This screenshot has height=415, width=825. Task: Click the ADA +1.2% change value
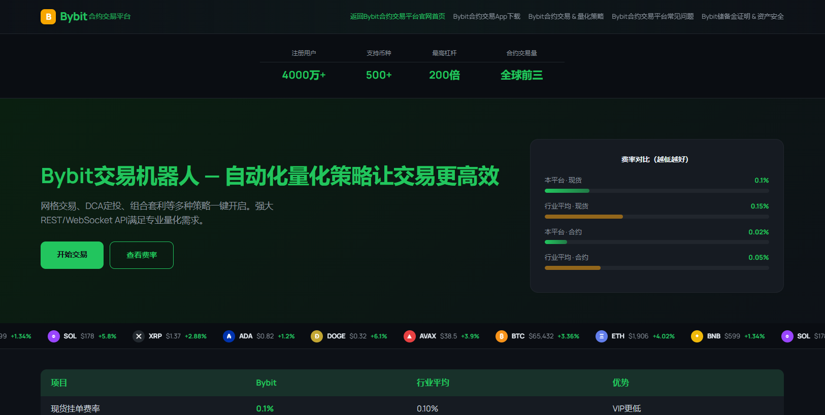coord(286,336)
